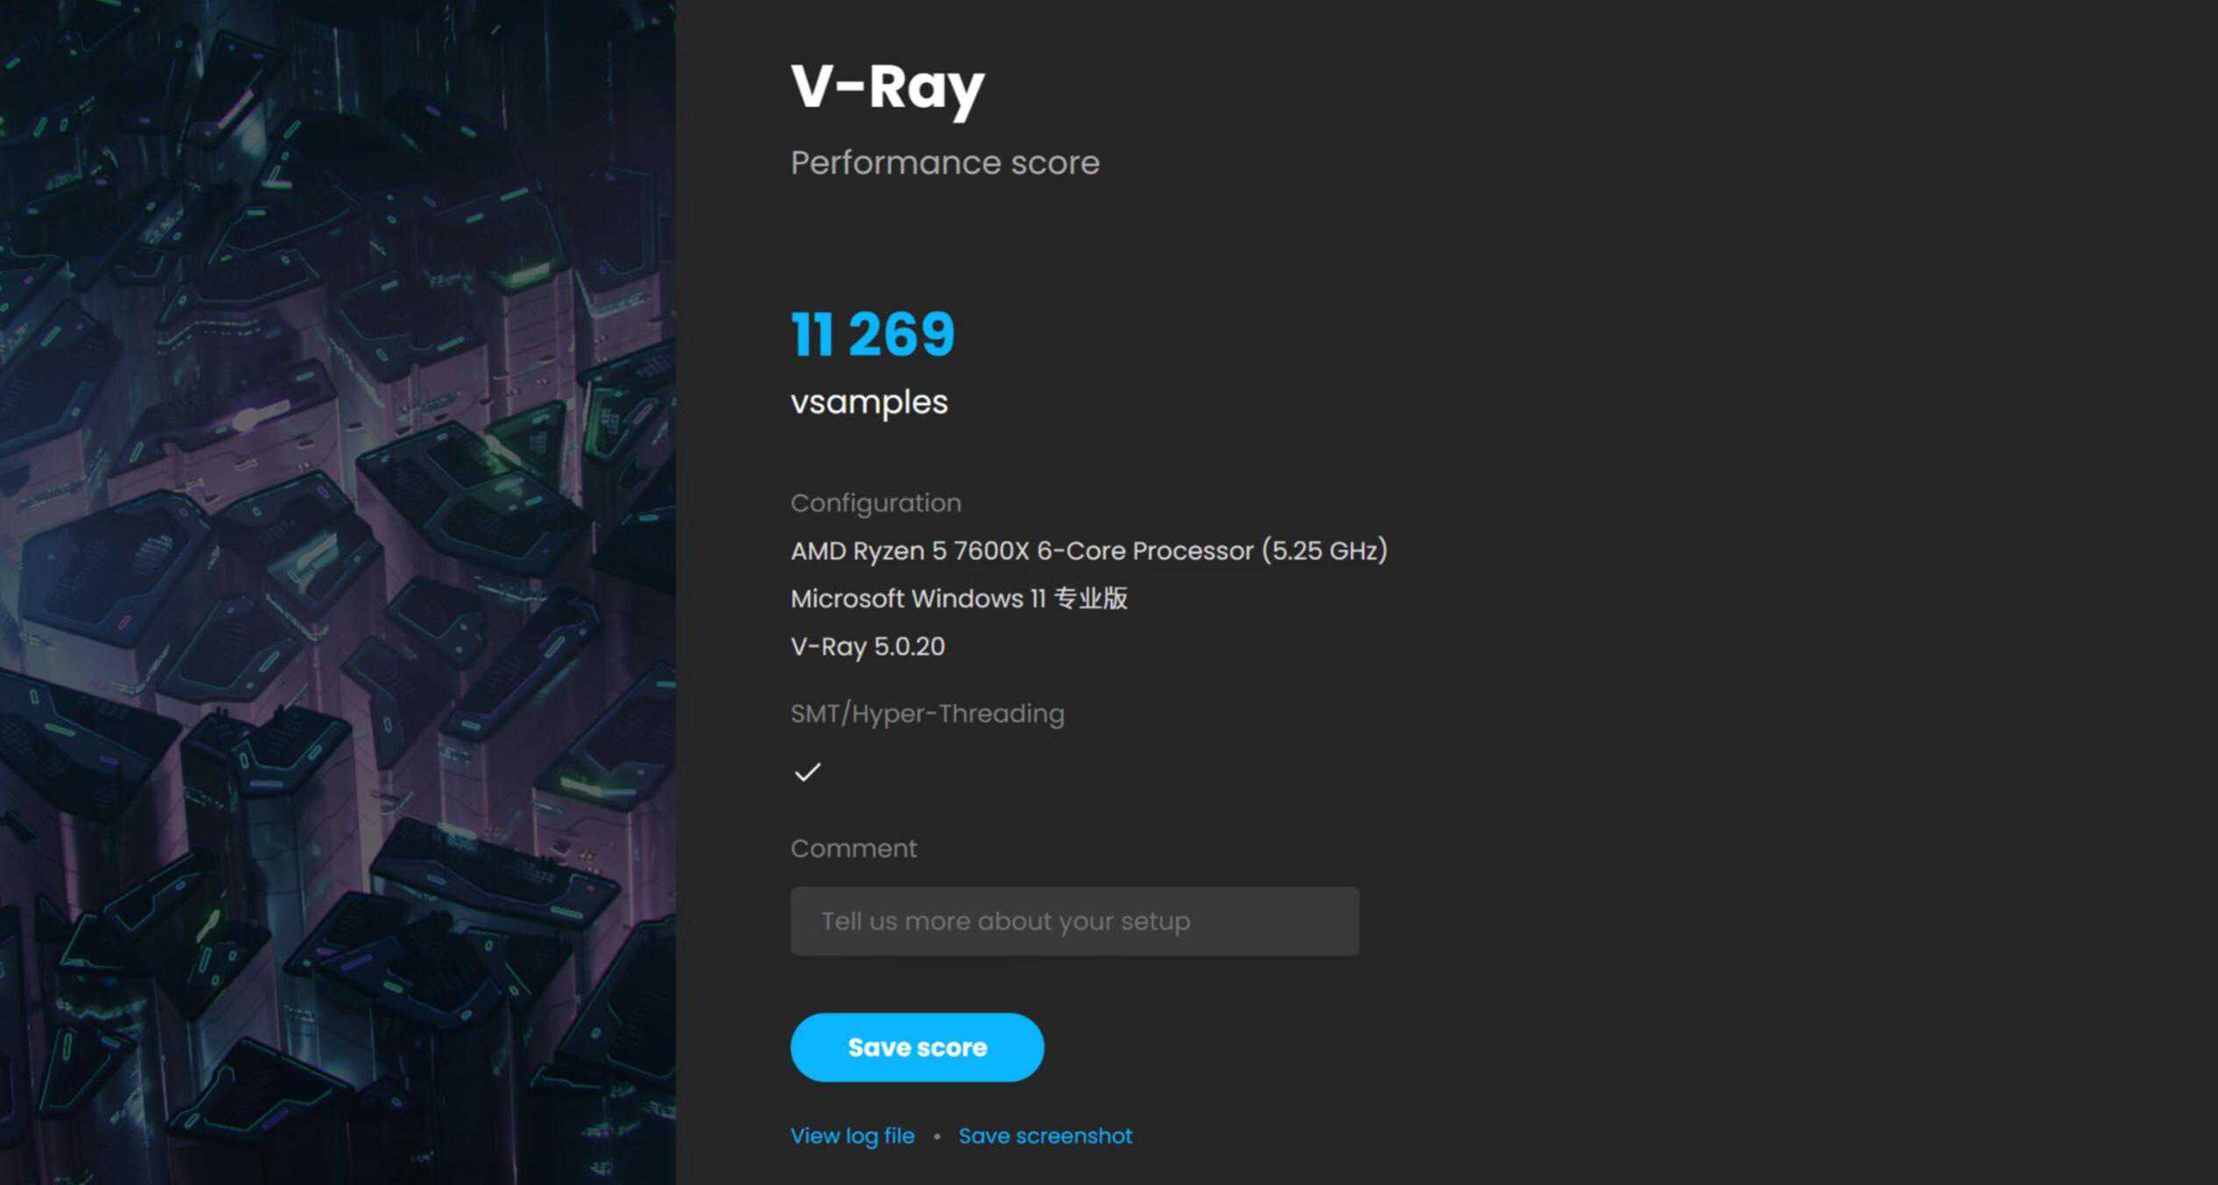2218x1185 pixels.
Task: Click the V-Ray 5.0.20 version line
Action: [x=867, y=647]
